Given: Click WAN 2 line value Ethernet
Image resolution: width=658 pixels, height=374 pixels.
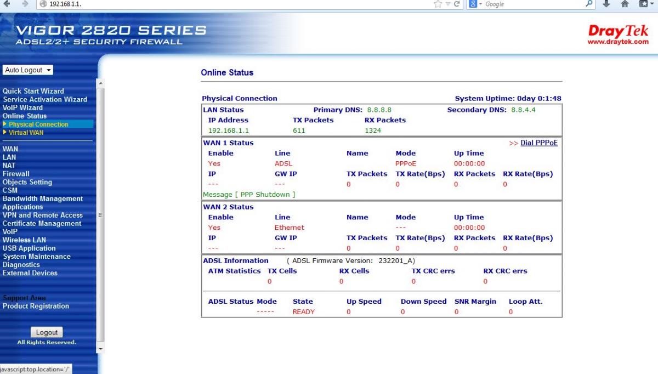Looking at the screenshot, I should pos(289,228).
